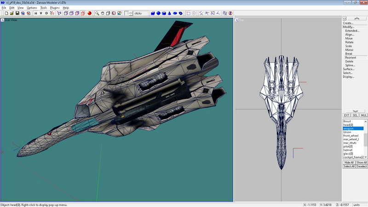Choose the Move command

click(x=349, y=39)
